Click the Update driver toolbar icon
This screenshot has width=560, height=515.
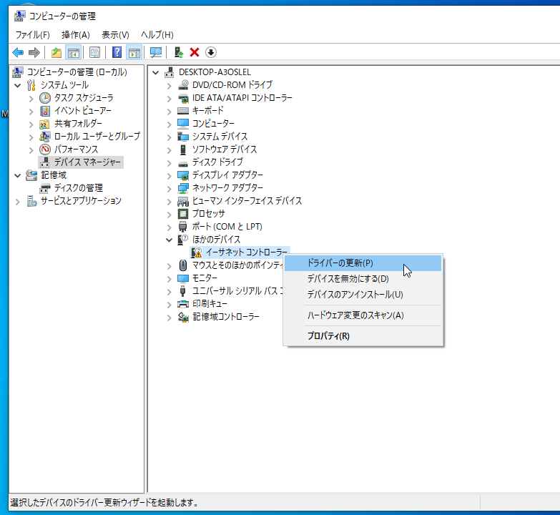[x=179, y=52]
